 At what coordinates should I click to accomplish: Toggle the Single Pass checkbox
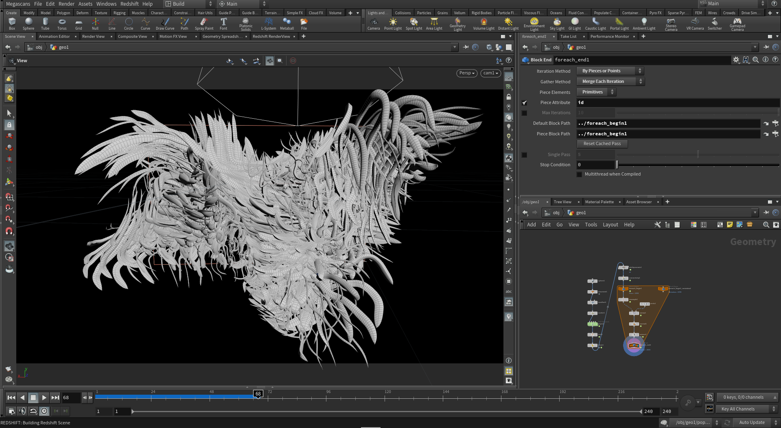click(x=524, y=155)
